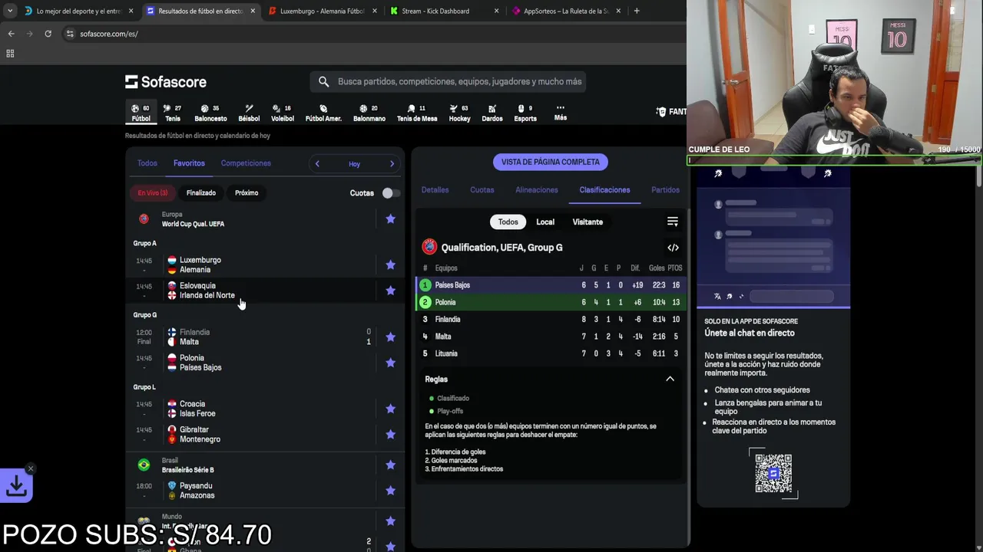Click the embed code icon
This screenshot has width=983, height=552.
(x=673, y=248)
